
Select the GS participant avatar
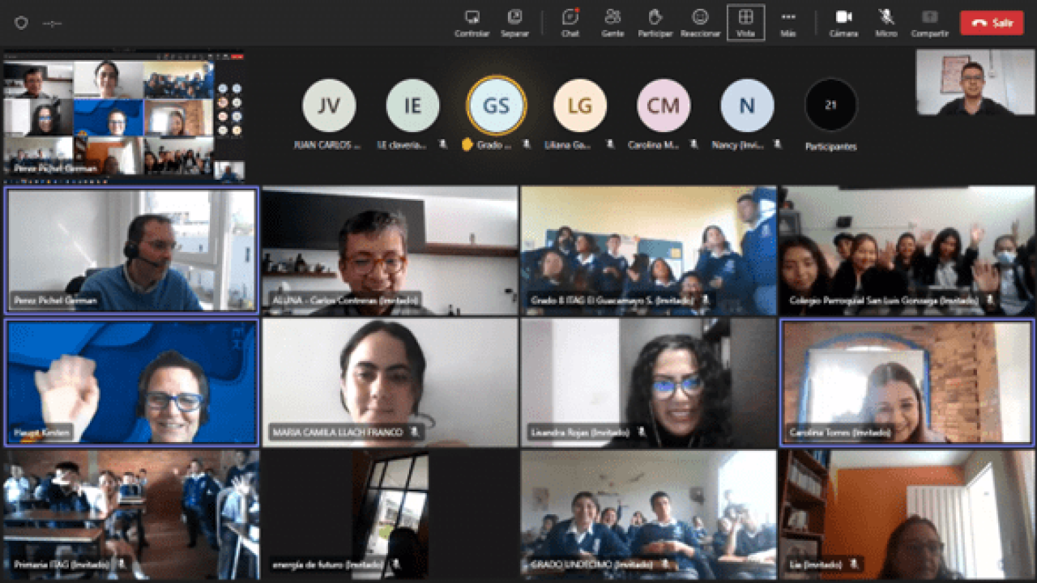pos(496,105)
